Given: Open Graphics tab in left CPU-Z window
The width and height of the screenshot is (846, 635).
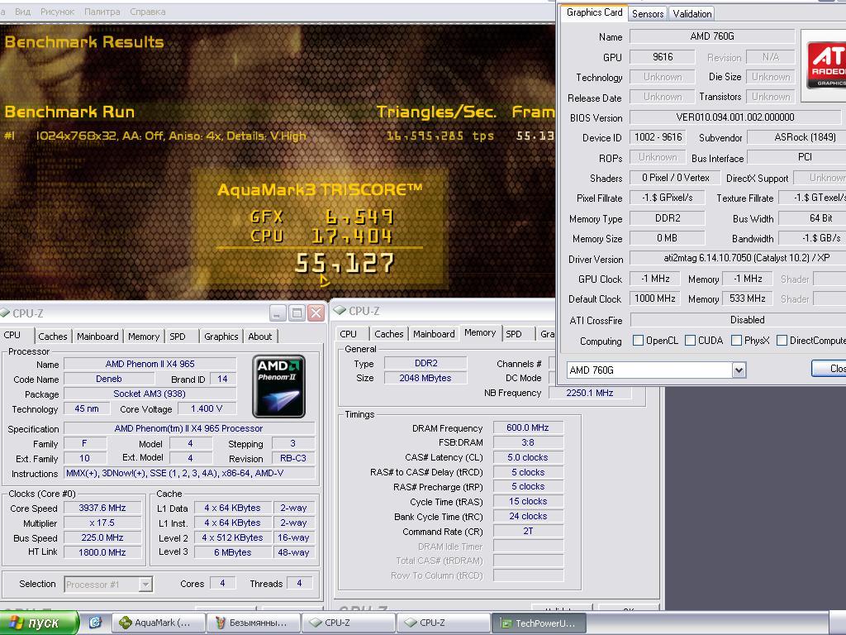Looking at the screenshot, I should coord(221,337).
